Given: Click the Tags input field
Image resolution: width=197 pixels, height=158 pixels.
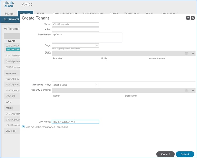Looking at the screenshot, I should tap(74, 45).
